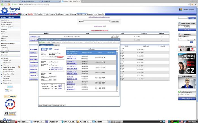Open Krusader from the taskbar
Image resolution: width=198 pixels, height=123 pixels.
(x=53, y=122)
